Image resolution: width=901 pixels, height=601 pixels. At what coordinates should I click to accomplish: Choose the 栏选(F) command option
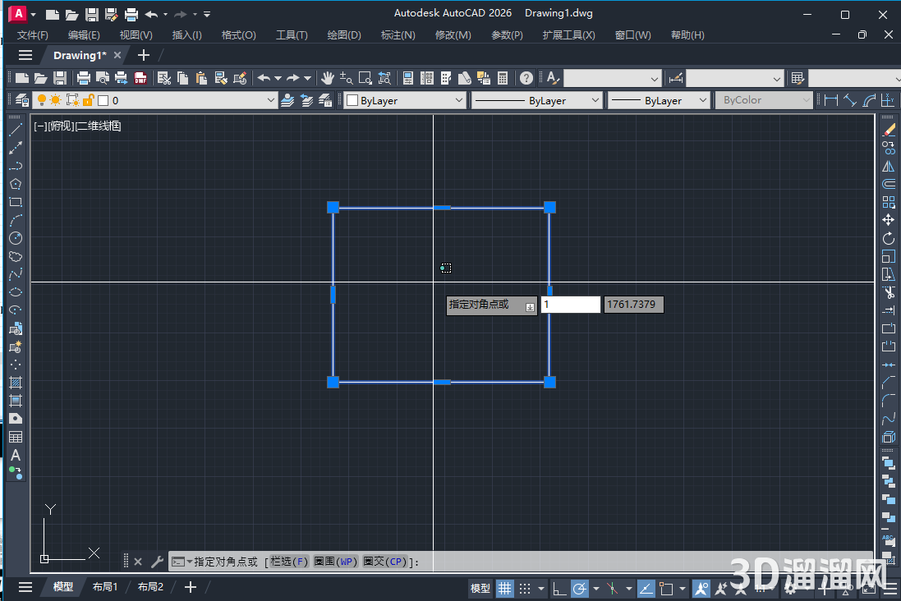pos(289,562)
